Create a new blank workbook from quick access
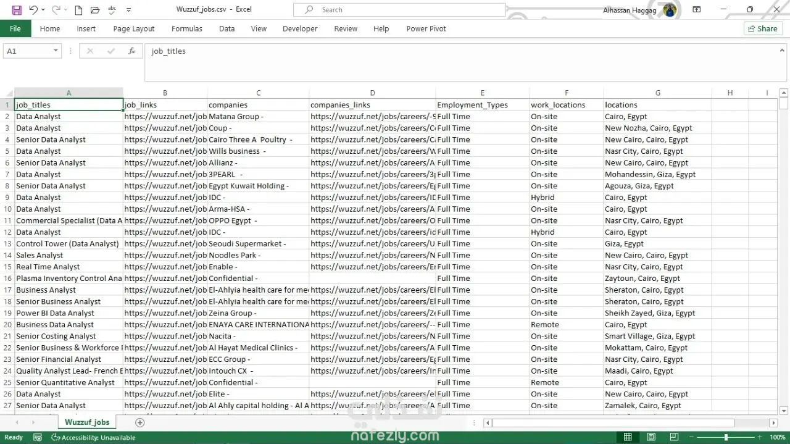 [78, 10]
